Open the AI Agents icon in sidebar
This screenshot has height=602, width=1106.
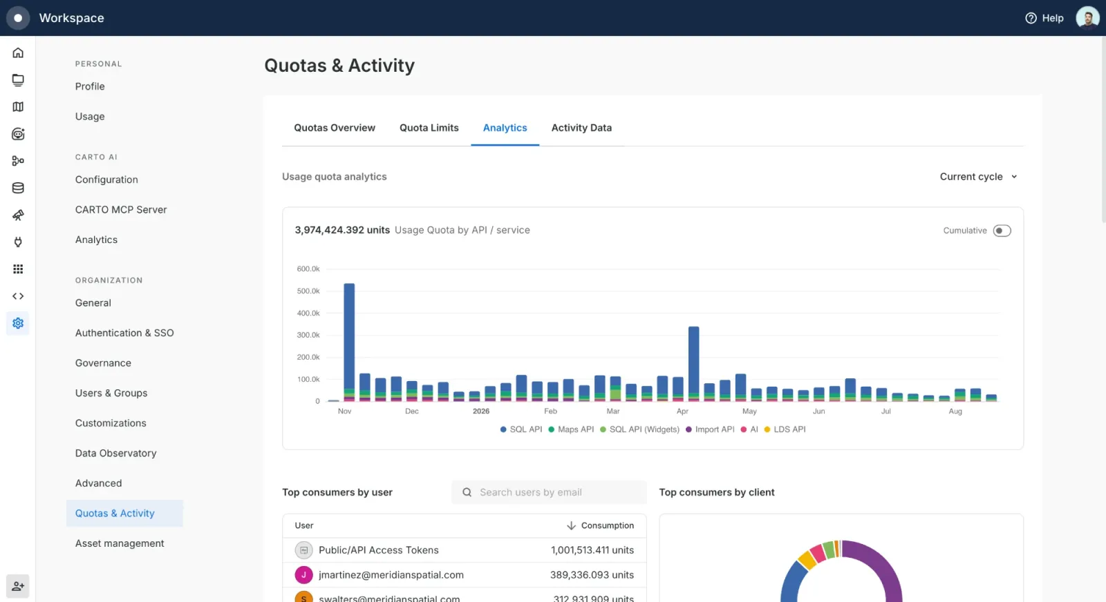tap(18, 134)
